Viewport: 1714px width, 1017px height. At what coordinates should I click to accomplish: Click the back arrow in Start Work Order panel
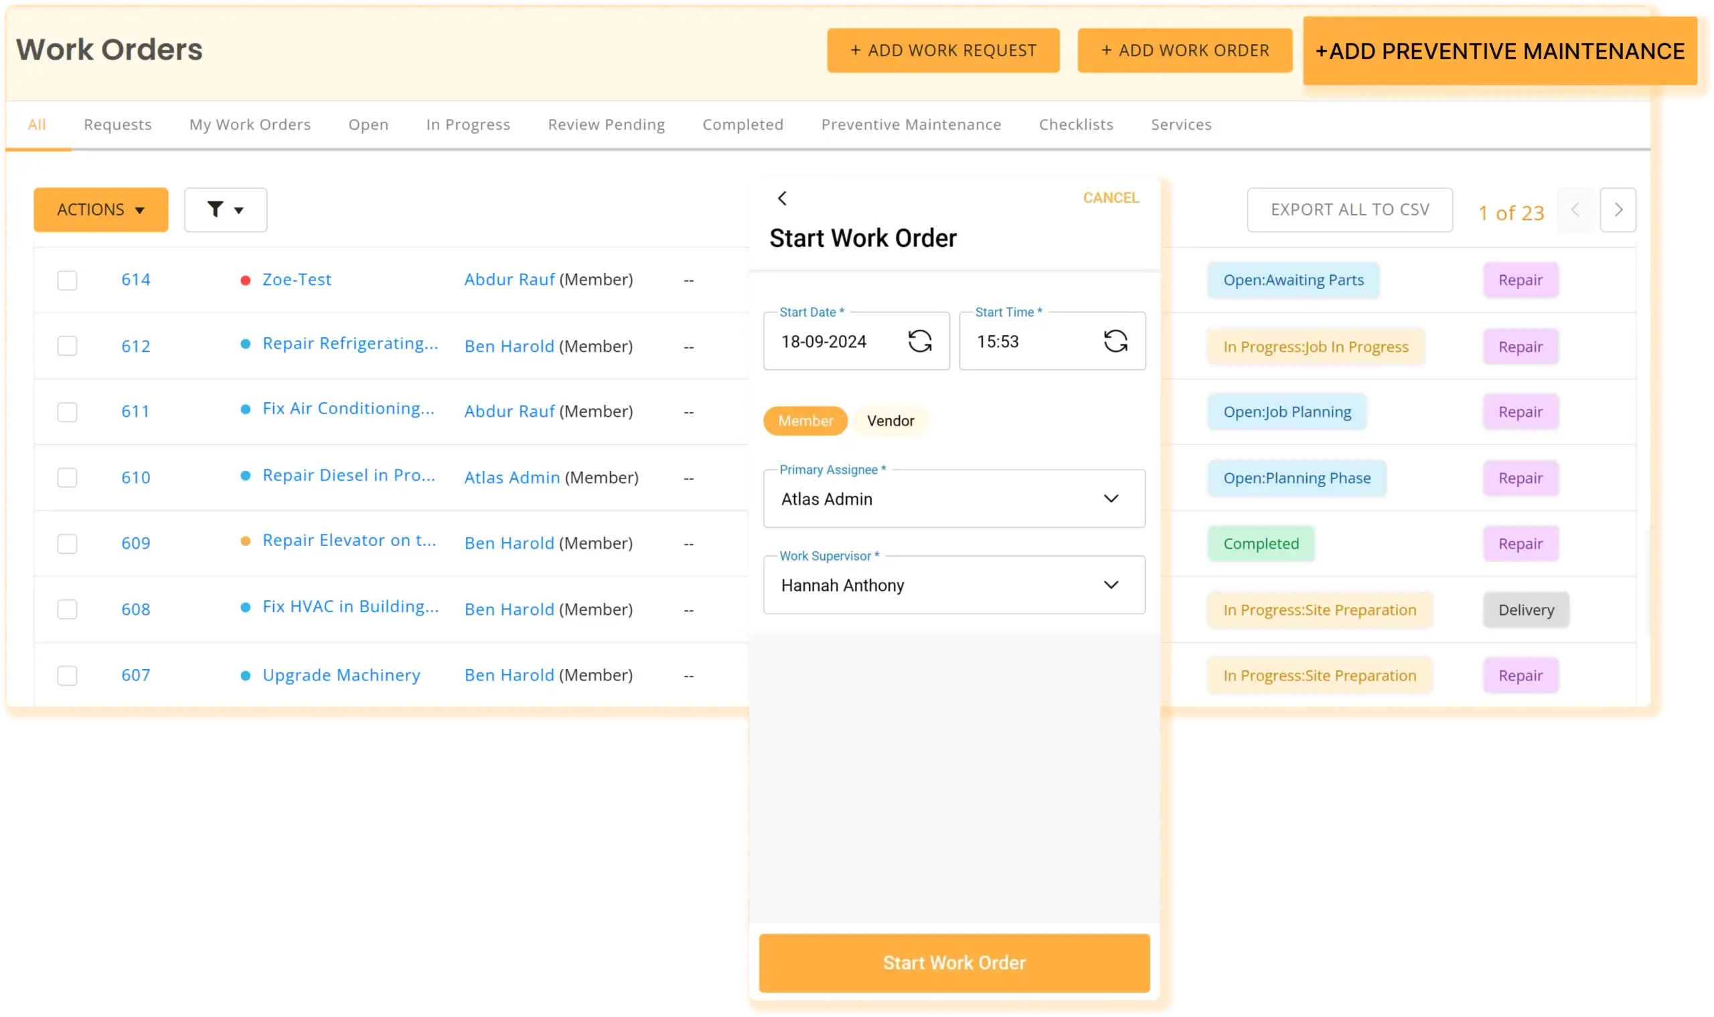pos(782,198)
